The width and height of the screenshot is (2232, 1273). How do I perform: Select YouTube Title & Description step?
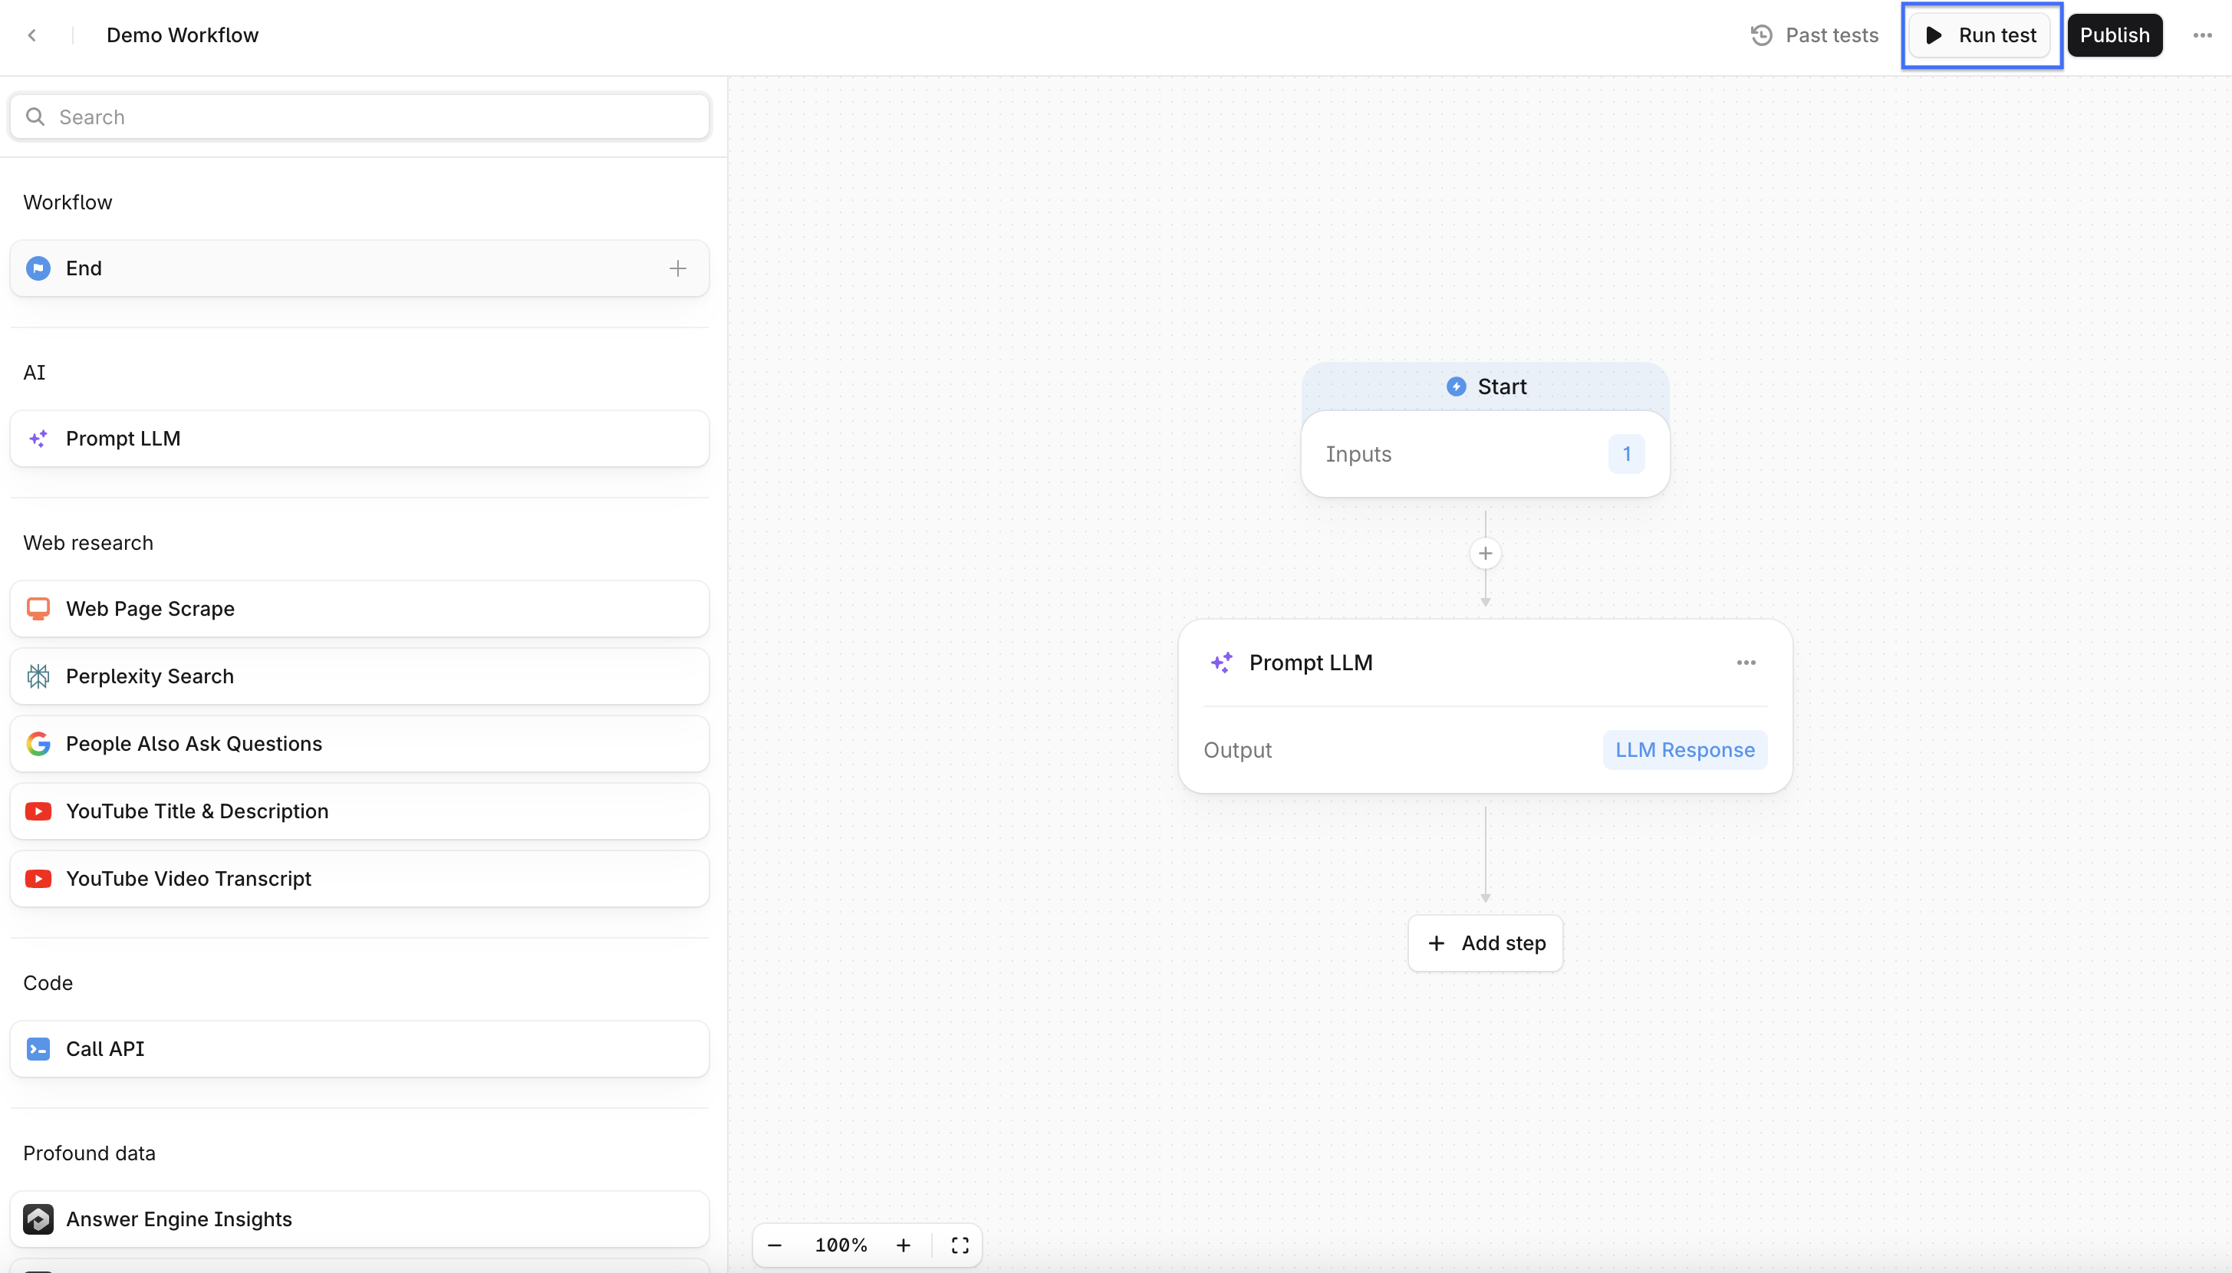358,811
